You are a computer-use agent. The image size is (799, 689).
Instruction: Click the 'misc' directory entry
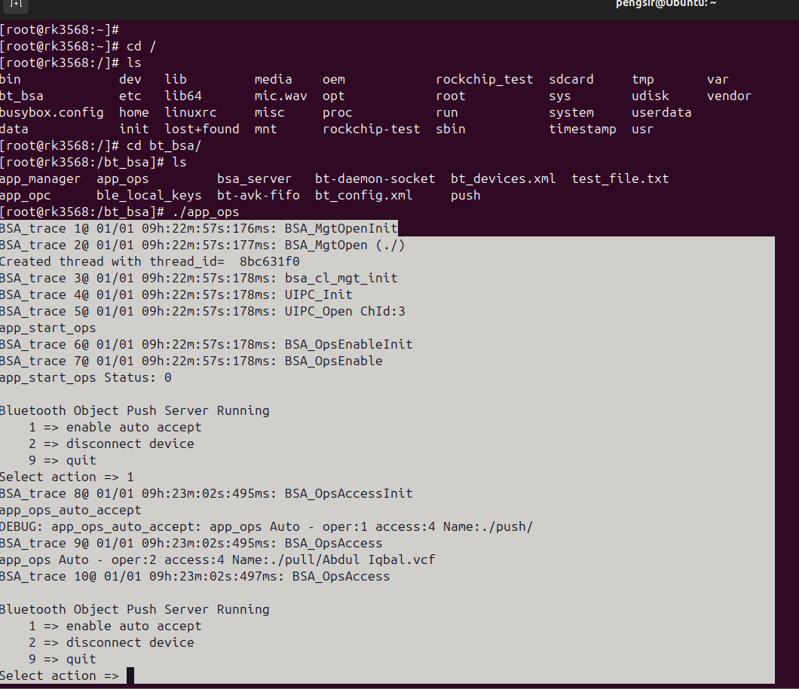coord(270,112)
